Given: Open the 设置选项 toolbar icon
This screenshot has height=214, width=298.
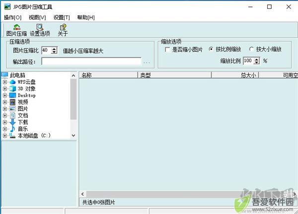Looking at the screenshot, I should pos(40,27).
